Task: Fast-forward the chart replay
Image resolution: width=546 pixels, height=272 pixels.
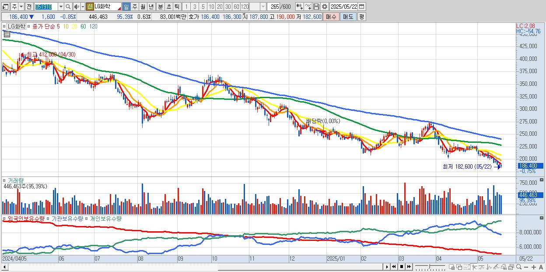Action: coord(409,267)
